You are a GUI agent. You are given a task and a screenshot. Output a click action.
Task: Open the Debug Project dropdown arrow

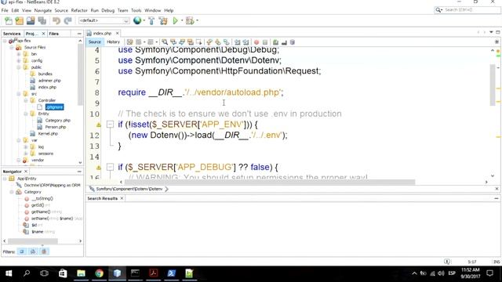point(197,21)
